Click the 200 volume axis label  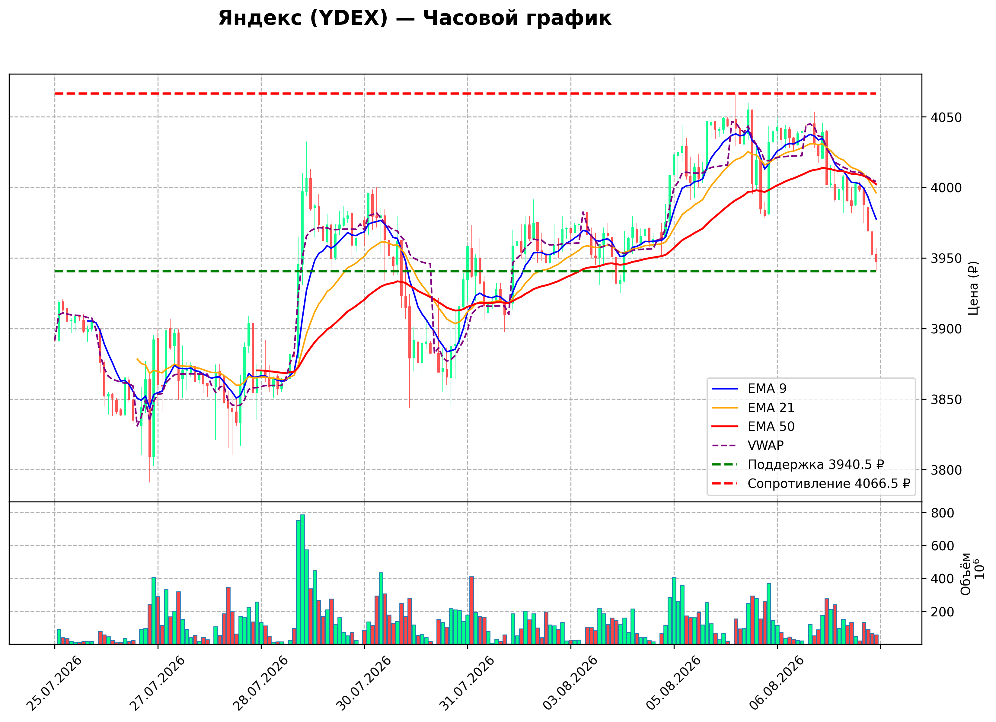click(x=942, y=612)
